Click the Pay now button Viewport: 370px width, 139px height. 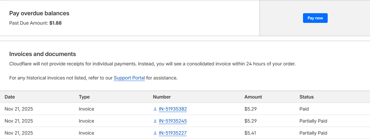coord(315,18)
